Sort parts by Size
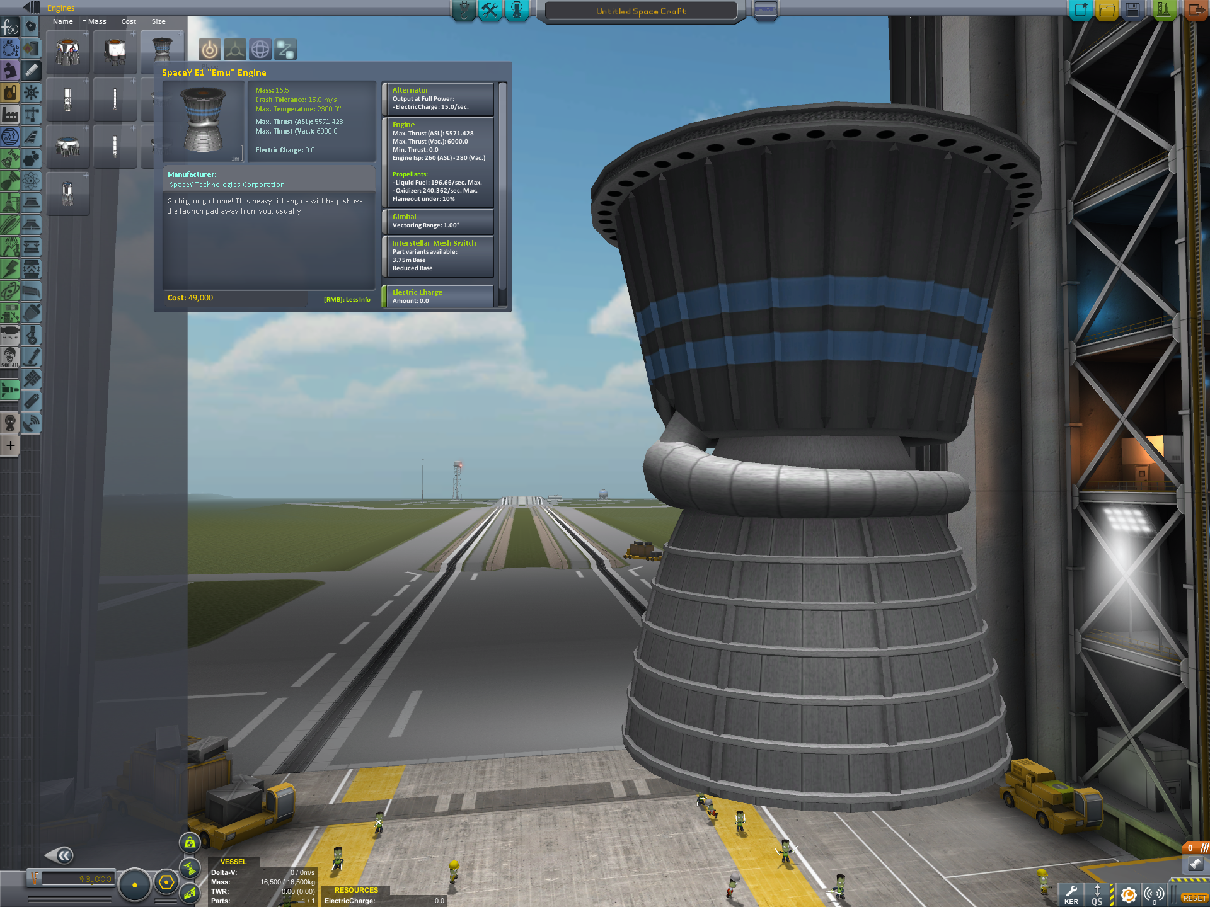1210x907 pixels. (x=158, y=21)
